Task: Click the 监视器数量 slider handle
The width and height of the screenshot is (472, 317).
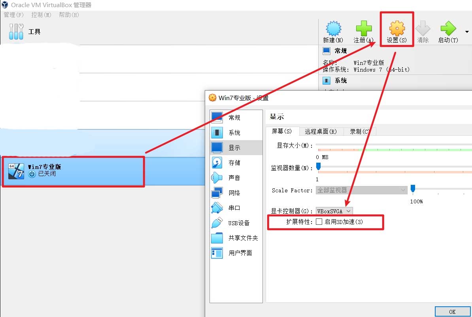Action: [x=318, y=166]
